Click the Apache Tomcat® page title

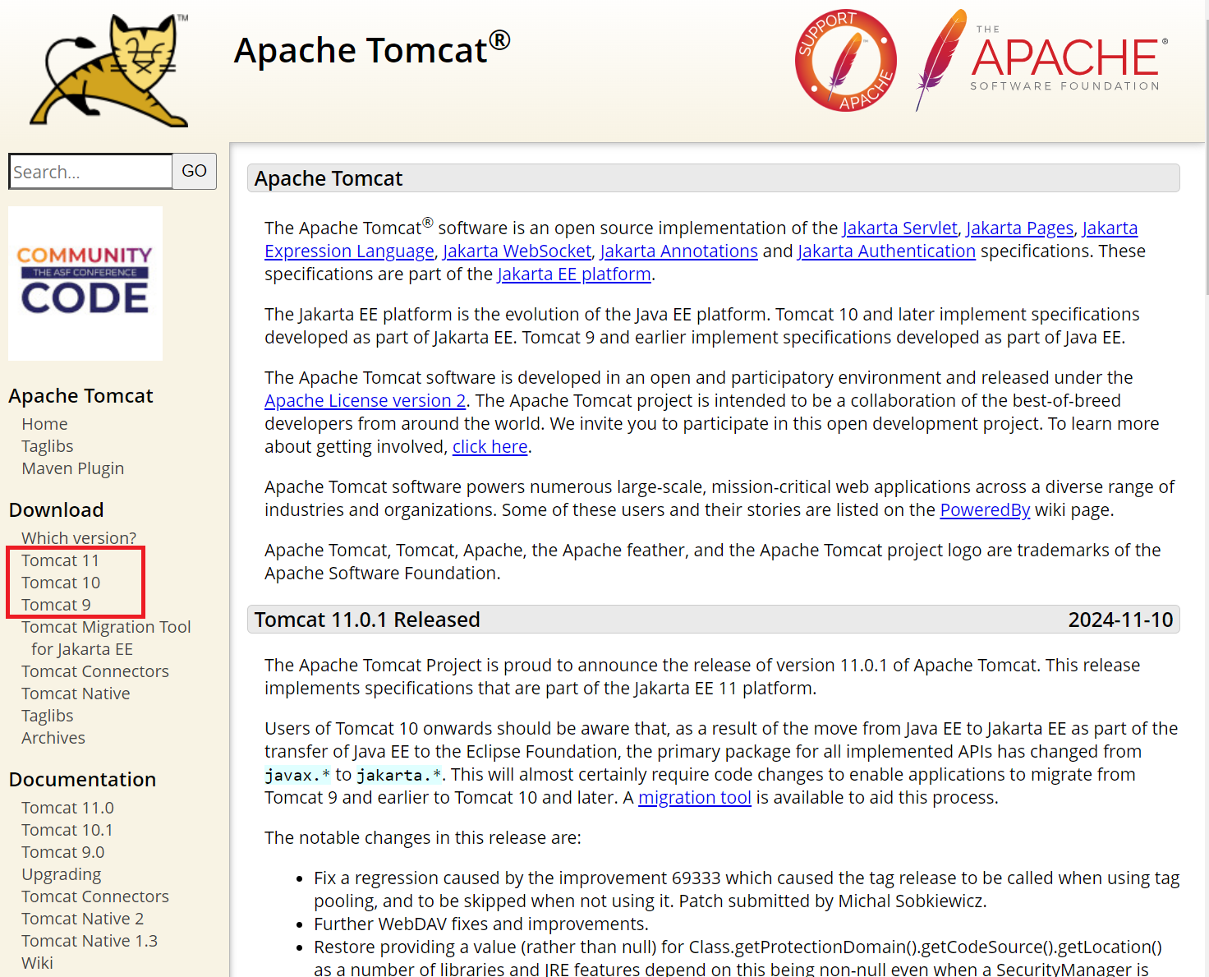point(372,49)
